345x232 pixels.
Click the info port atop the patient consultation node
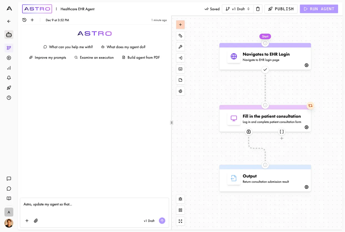click(x=265, y=105)
